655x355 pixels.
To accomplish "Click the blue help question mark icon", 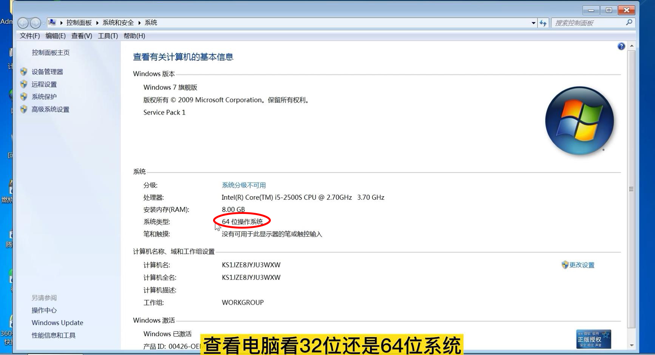I will [621, 46].
